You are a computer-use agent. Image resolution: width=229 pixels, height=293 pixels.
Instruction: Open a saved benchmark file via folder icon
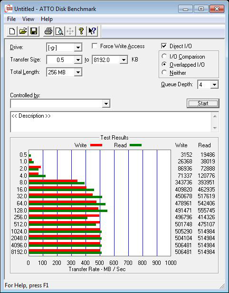[23, 31]
